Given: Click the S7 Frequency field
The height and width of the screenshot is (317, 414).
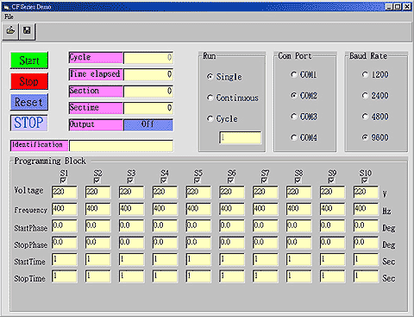Looking at the screenshot, I should point(266,209).
